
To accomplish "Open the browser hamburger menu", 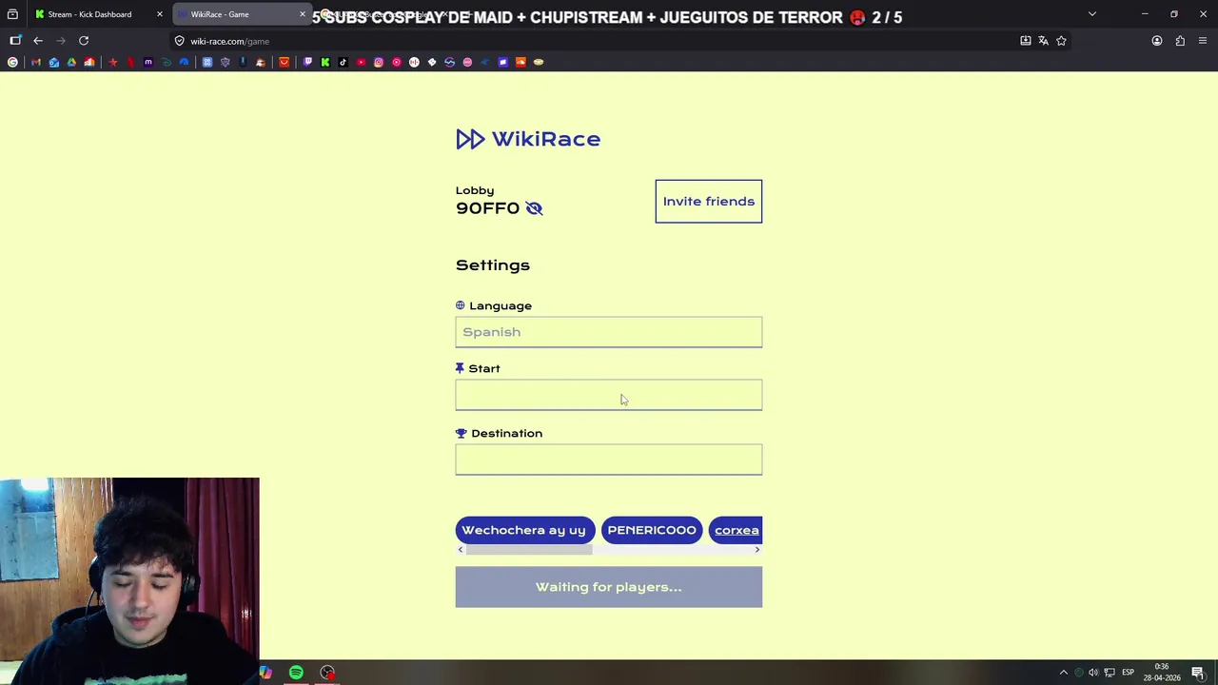I will (x=1203, y=41).
